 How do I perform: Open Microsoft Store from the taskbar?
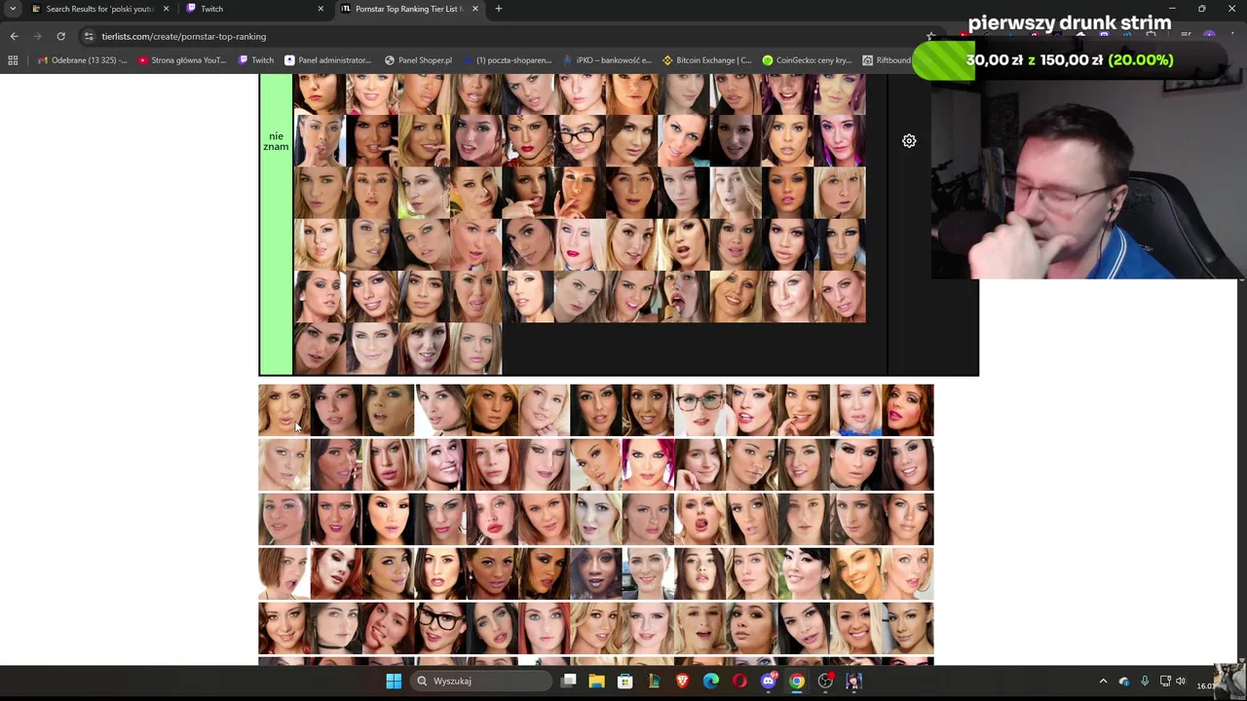pos(625,681)
